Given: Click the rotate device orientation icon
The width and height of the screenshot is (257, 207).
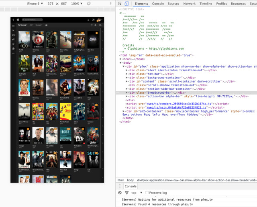Looking at the screenshot, I should coord(89,4).
